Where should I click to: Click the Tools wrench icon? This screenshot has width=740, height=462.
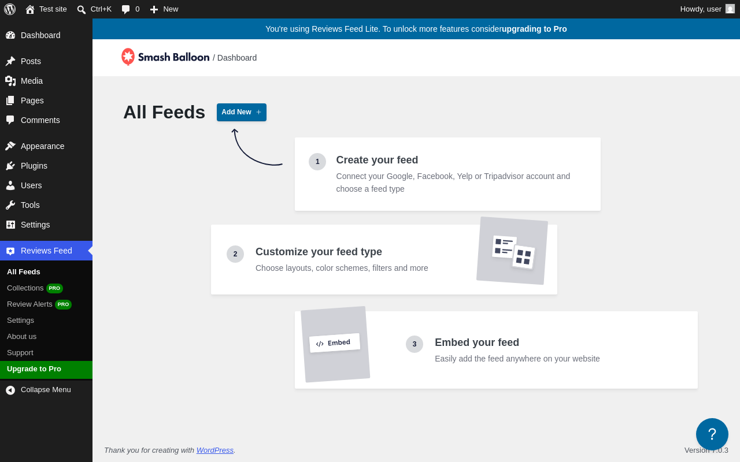point(10,205)
